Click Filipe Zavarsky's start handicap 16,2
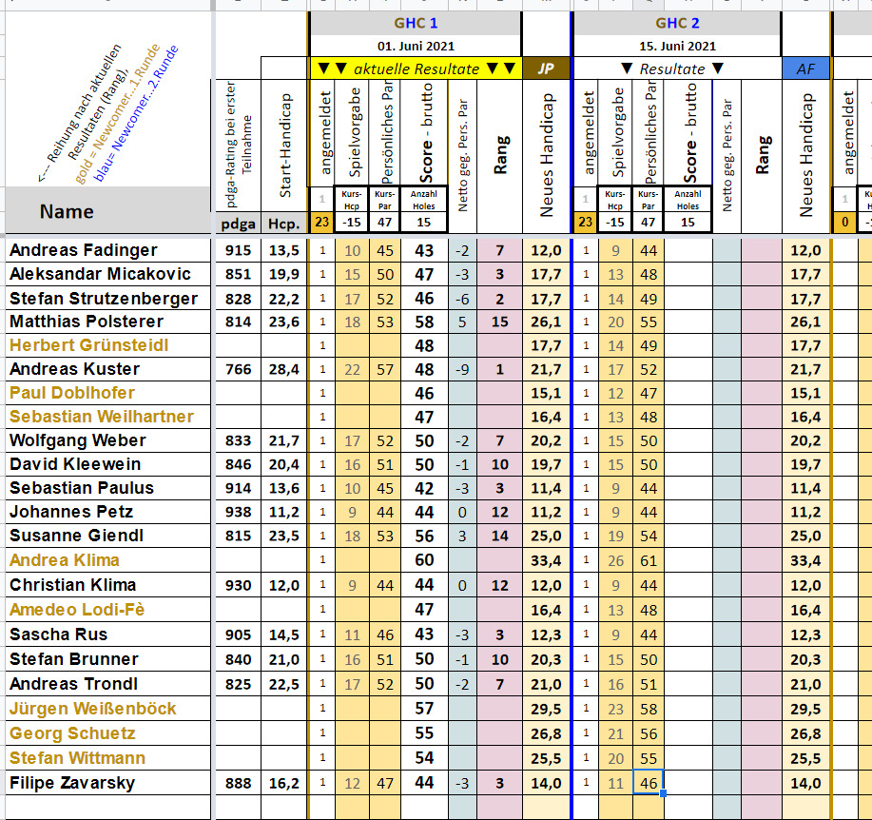Screen dimensions: 872x820 [x=284, y=783]
